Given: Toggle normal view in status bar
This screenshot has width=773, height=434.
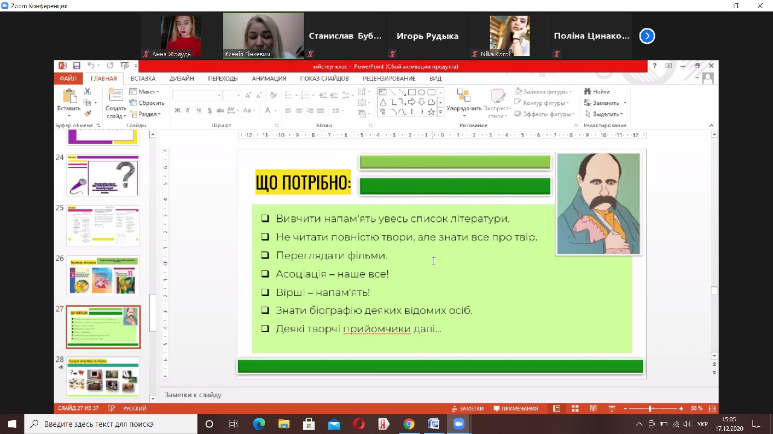Looking at the screenshot, I should (557, 408).
